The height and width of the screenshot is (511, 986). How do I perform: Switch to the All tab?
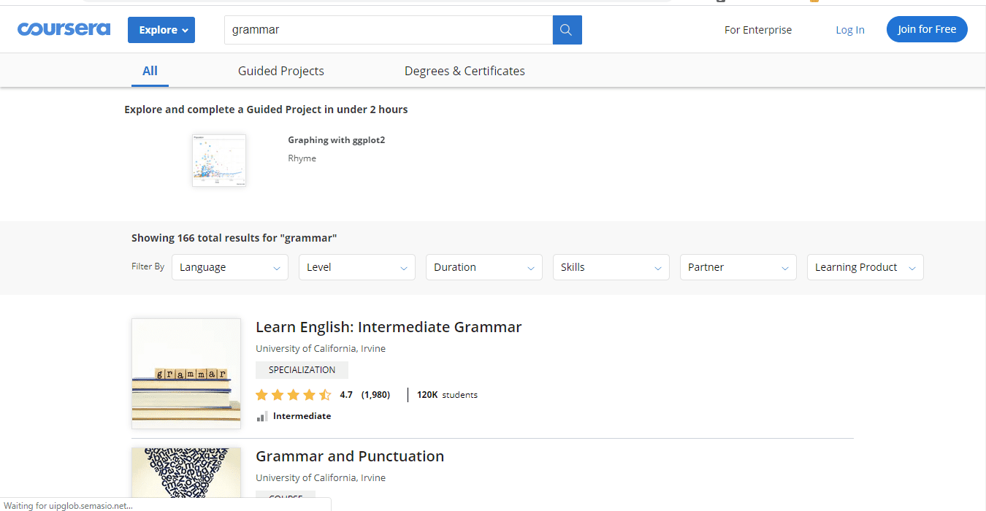click(150, 71)
